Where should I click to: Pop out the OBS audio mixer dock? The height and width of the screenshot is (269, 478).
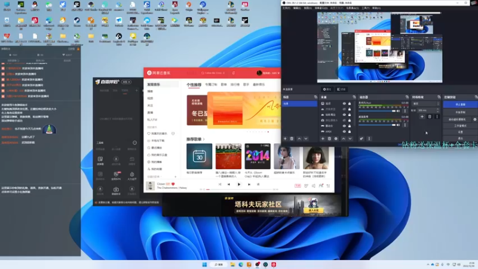407,97
